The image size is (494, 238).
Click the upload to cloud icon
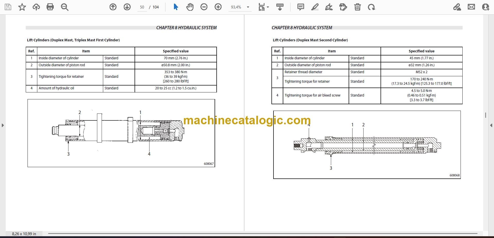click(36, 7)
